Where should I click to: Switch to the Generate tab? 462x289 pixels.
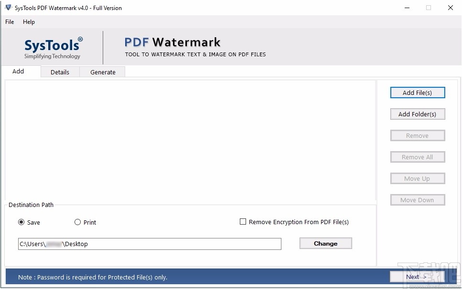102,72
